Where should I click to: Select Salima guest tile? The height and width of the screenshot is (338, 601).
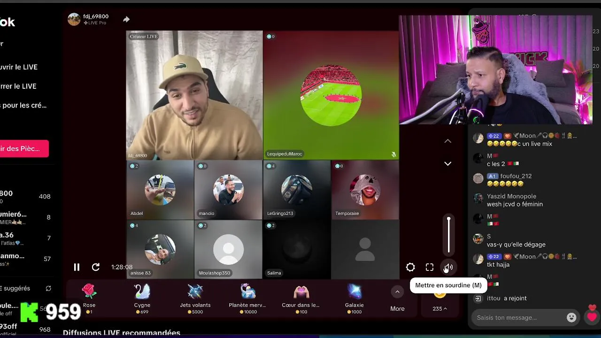tap(297, 249)
